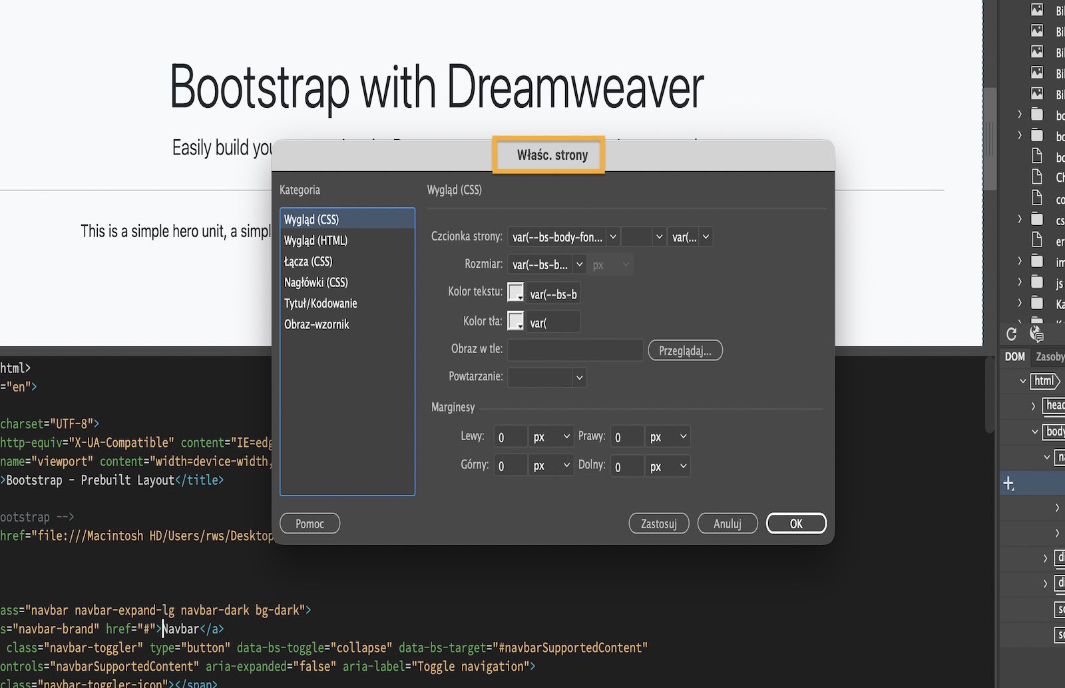1065x688 pixels.
Task: Switch to the DOM tab
Action: pyautogui.click(x=1014, y=357)
